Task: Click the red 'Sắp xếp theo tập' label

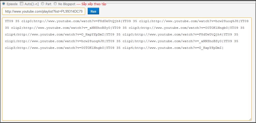Action: point(94,4)
